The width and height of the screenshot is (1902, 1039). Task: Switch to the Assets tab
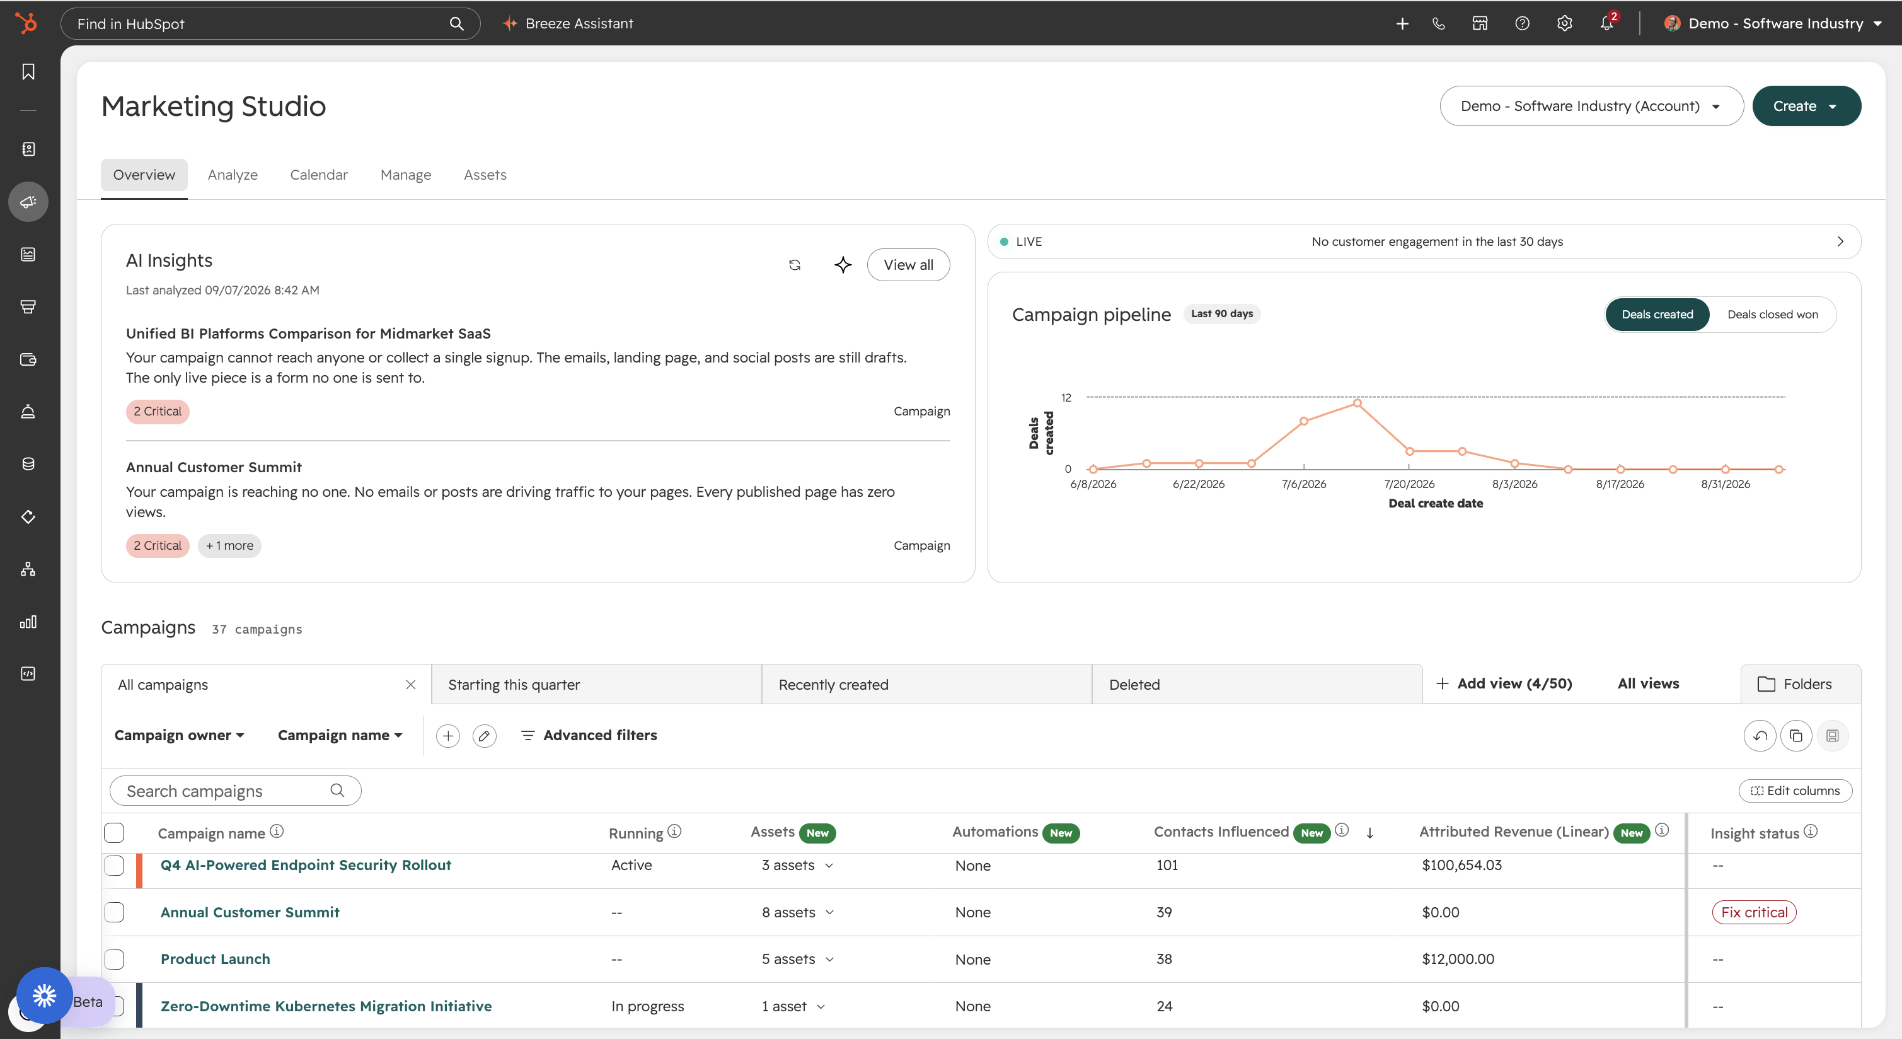coord(485,175)
